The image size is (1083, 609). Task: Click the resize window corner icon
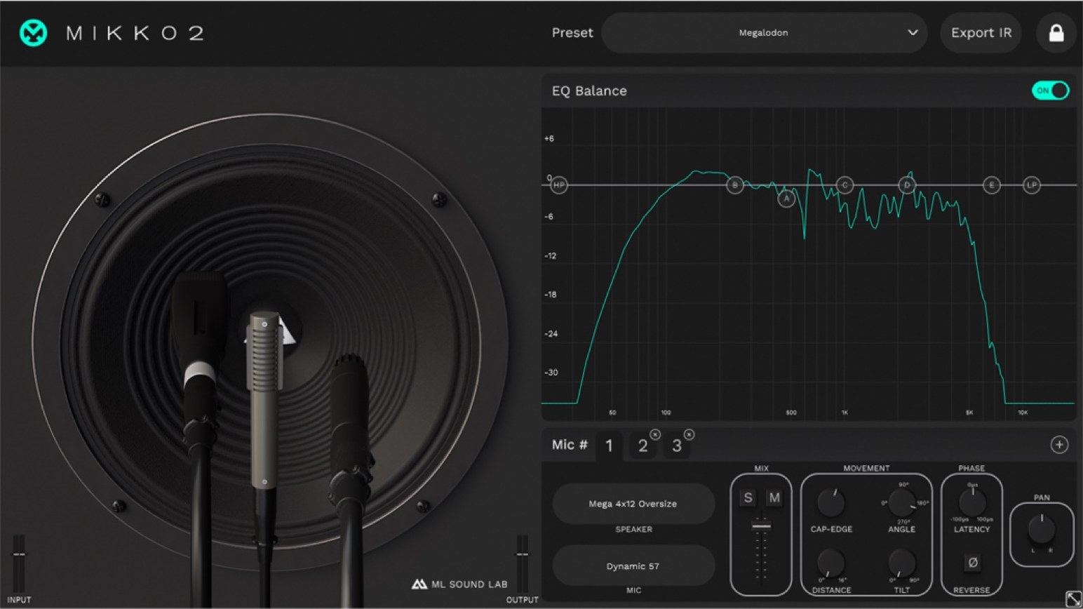tap(1073, 598)
